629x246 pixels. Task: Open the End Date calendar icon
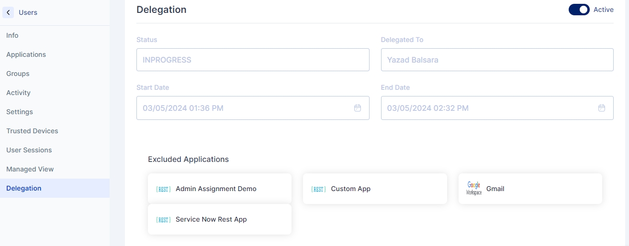pos(602,108)
